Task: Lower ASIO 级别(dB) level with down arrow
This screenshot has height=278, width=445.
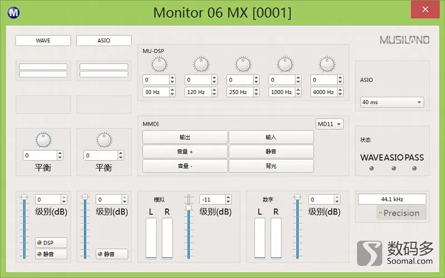Action: [x=125, y=202]
